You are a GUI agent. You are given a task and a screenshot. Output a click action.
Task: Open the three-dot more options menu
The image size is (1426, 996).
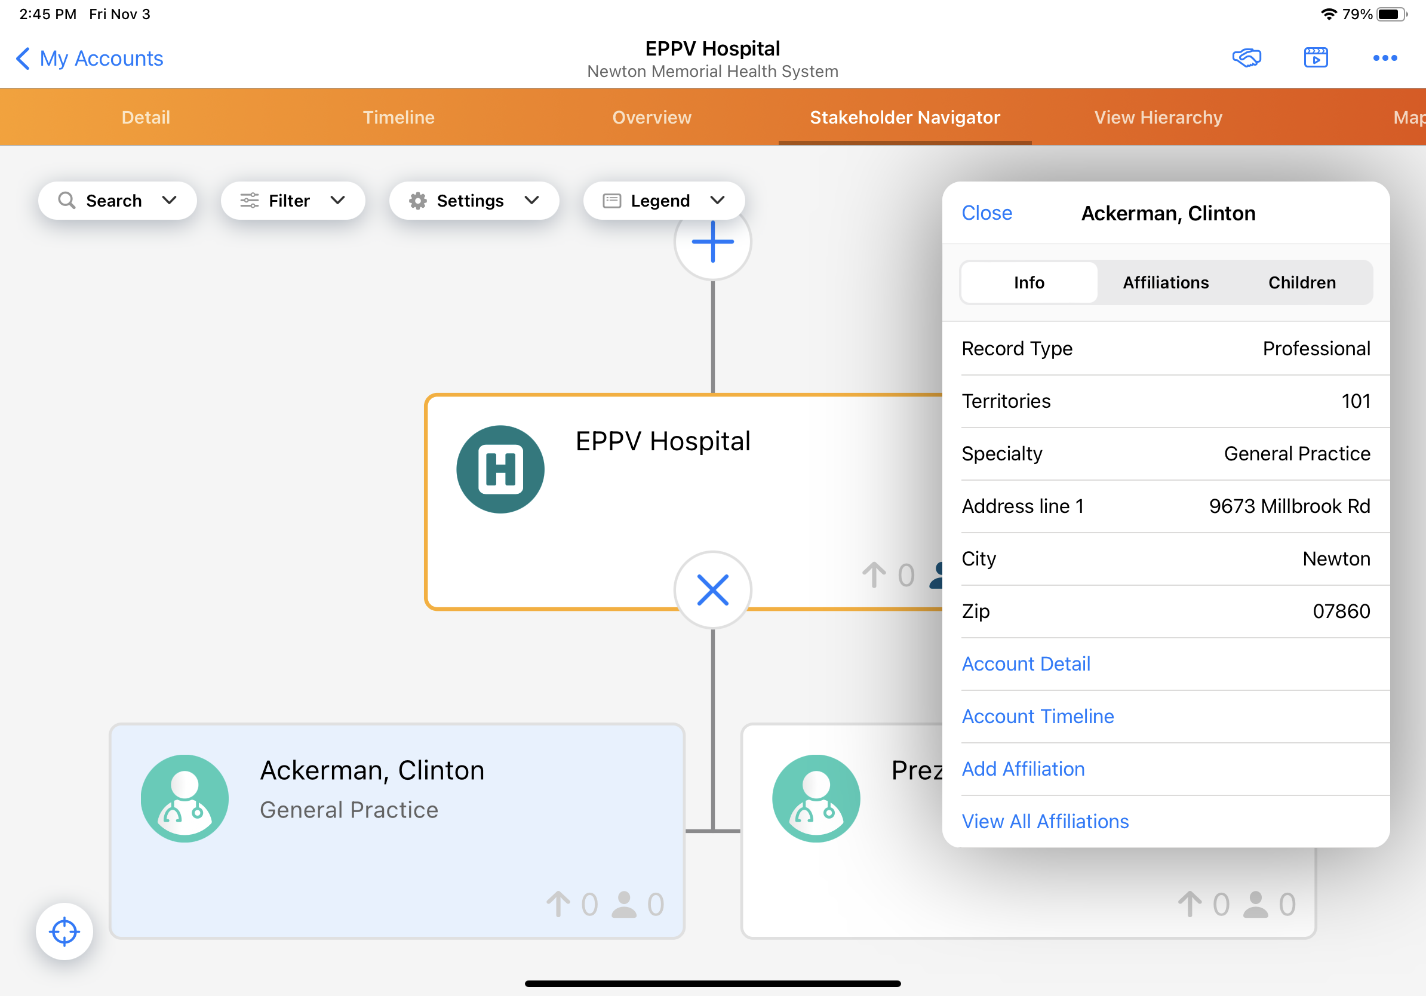click(1384, 58)
